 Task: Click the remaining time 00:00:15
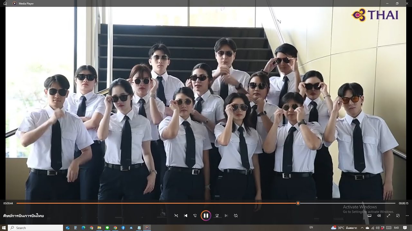(403, 203)
